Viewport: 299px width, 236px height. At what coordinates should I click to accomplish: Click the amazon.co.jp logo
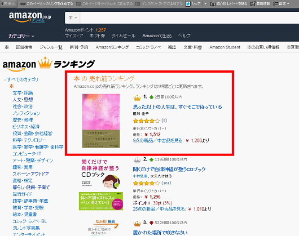tap(30, 17)
